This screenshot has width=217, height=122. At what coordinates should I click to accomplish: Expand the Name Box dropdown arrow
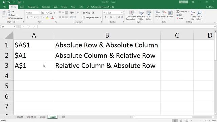[14, 27]
